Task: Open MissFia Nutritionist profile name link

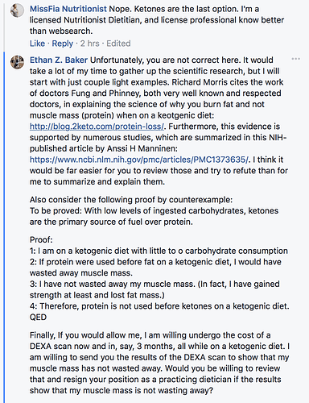Action: [x=68, y=9]
